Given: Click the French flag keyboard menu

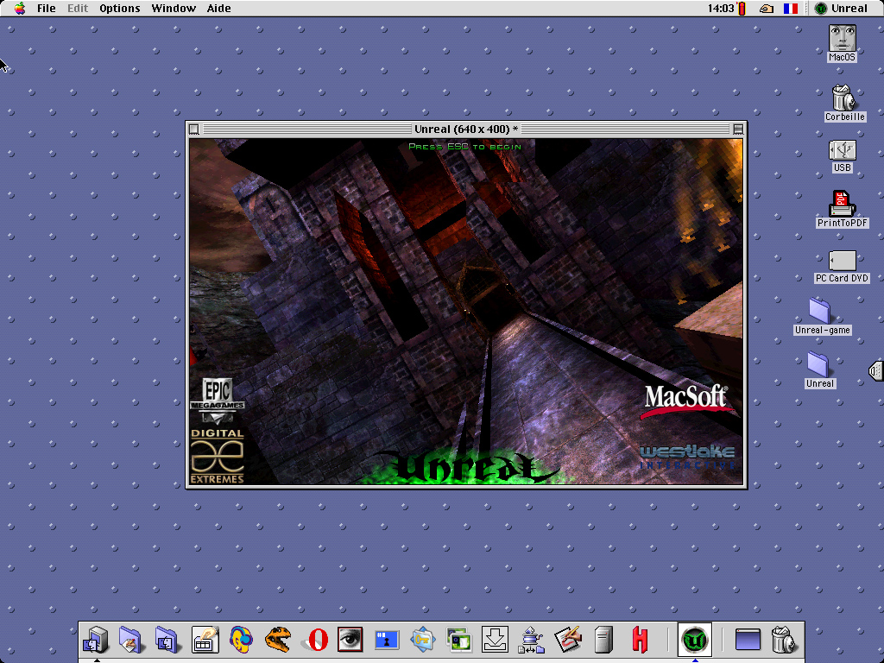Looking at the screenshot, I should pos(791,9).
